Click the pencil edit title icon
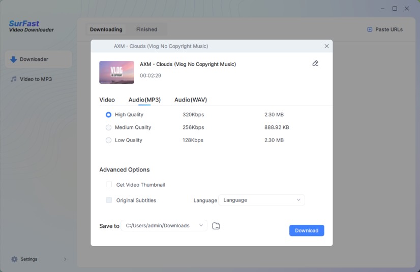The height and width of the screenshot is (272, 420). (315, 63)
